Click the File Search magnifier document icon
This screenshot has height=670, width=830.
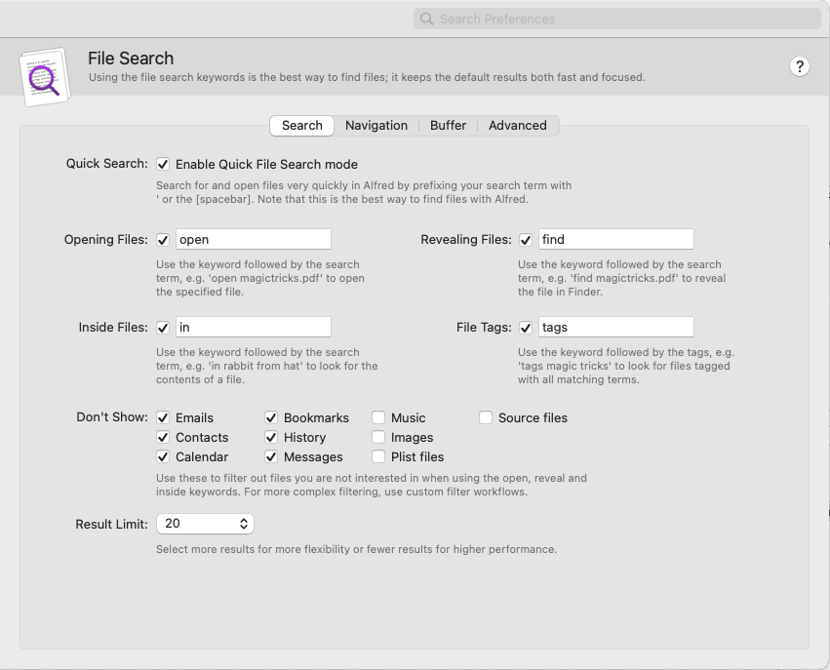45,77
